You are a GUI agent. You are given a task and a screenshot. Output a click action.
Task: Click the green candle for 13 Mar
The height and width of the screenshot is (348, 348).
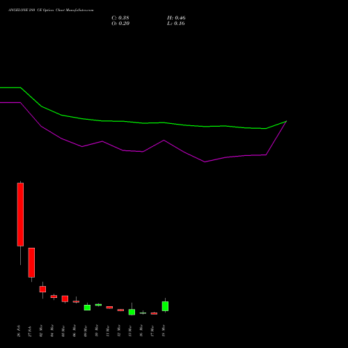point(132,312)
